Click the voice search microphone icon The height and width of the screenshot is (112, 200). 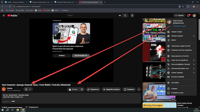(132, 16)
